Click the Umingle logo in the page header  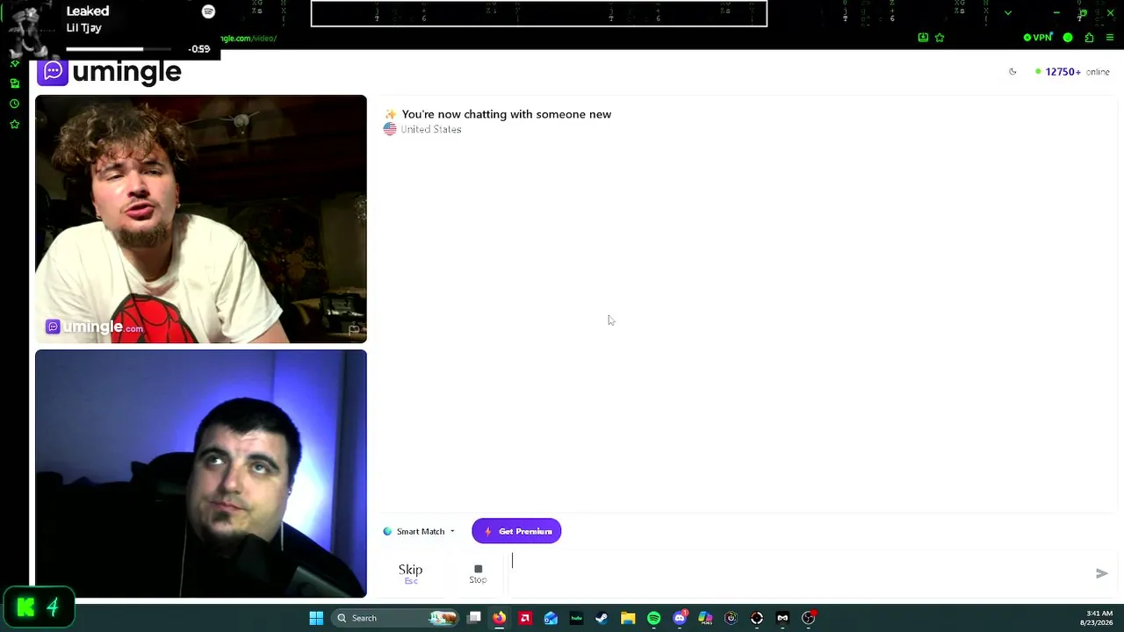point(110,72)
